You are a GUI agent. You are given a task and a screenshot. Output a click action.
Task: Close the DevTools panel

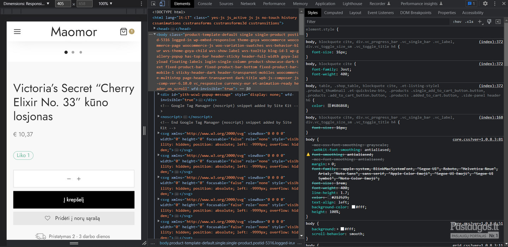504,4
